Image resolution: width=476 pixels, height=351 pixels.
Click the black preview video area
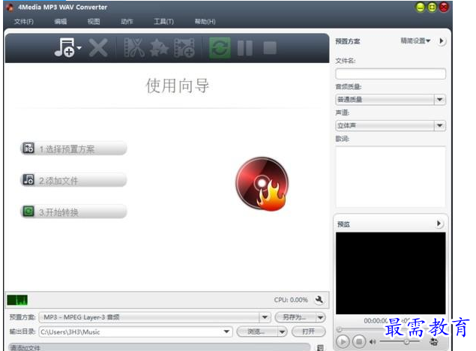tap(391, 273)
